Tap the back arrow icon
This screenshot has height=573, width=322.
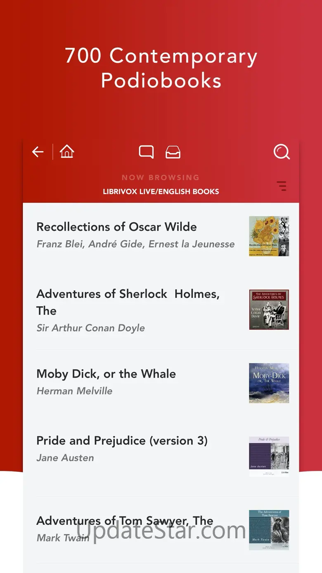38,152
